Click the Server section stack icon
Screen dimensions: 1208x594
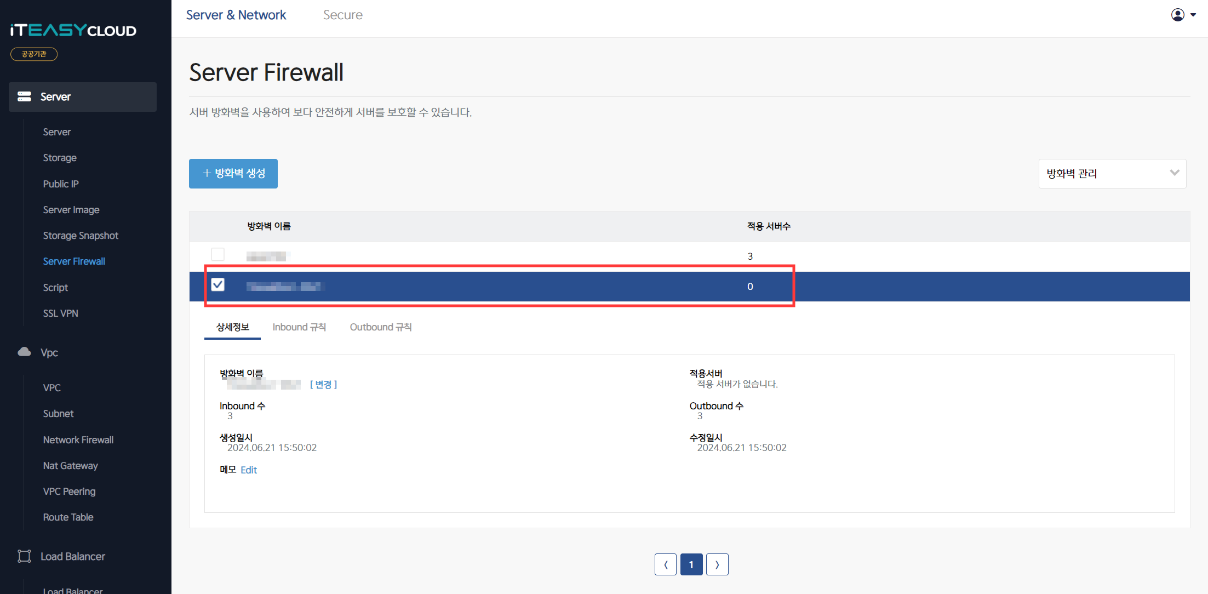pos(24,96)
